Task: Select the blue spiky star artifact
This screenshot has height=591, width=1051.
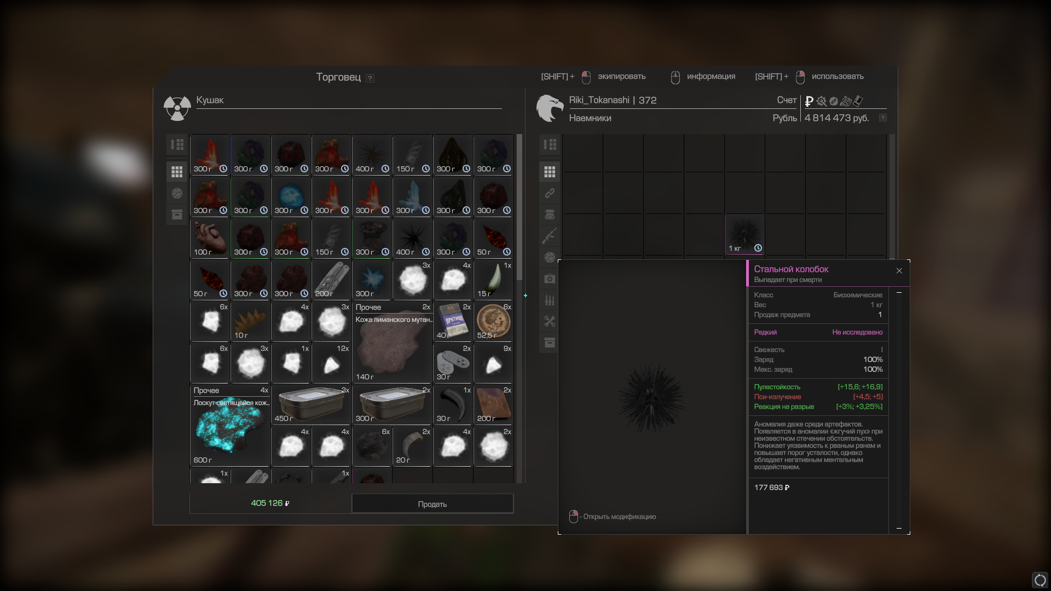Action: pyautogui.click(x=372, y=280)
